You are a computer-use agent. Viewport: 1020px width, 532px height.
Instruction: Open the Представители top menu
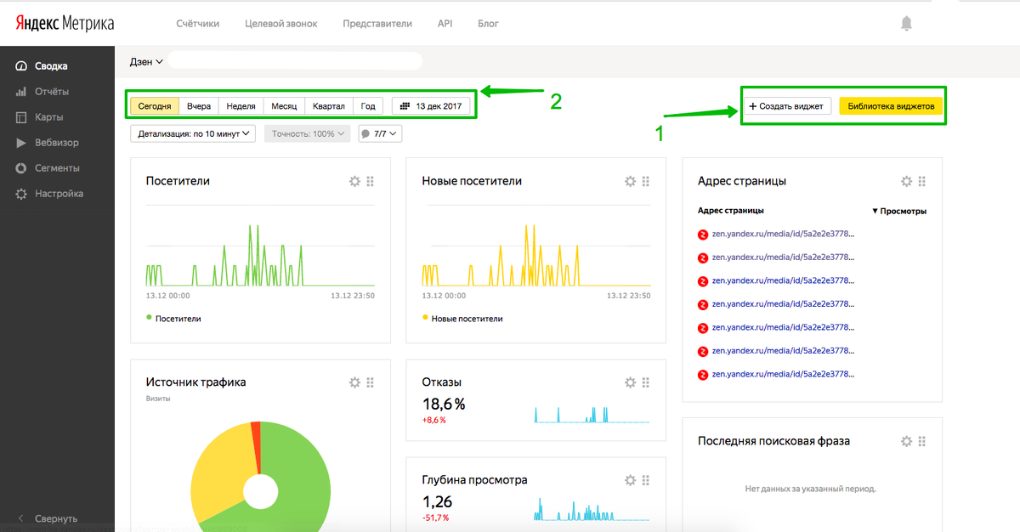click(377, 24)
